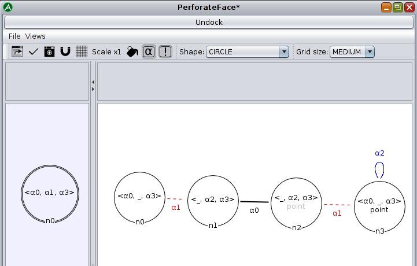417x266 pixels.
Task: Toggle the alpha (α) button
Action: pyautogui.click(x=149, y=51)
